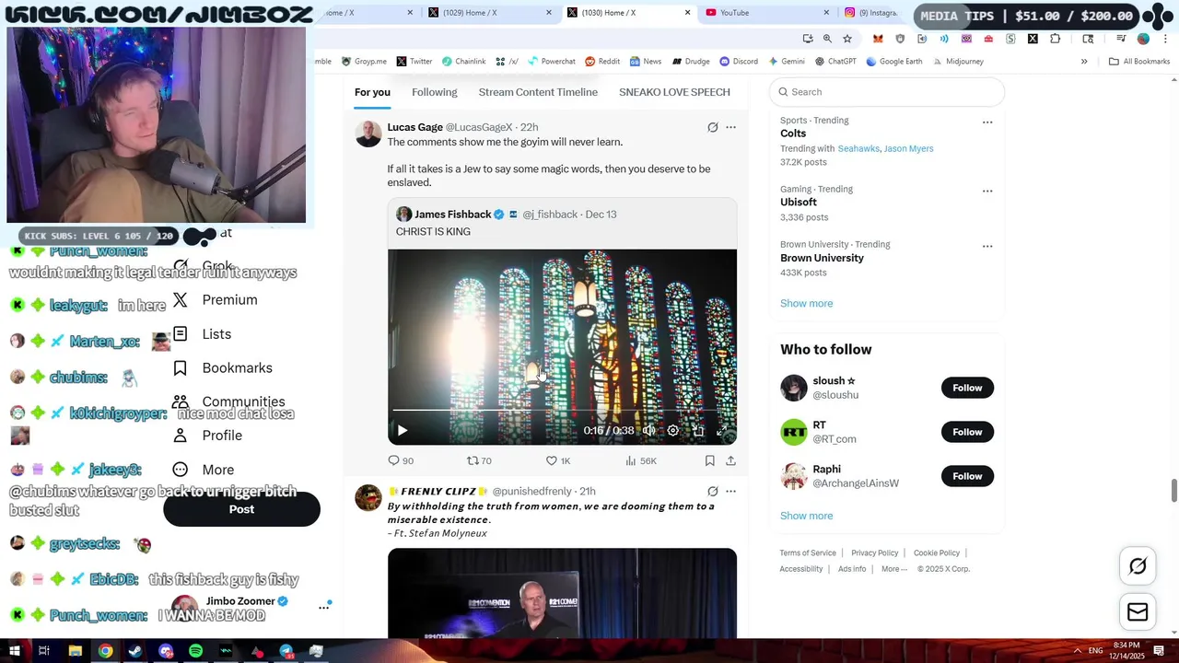Image resolution: width=1179 pixels, height=663 pixels.
Task: Open more options on Lucas Gage post
Action: pyautogui.click(x=730, y=127)
